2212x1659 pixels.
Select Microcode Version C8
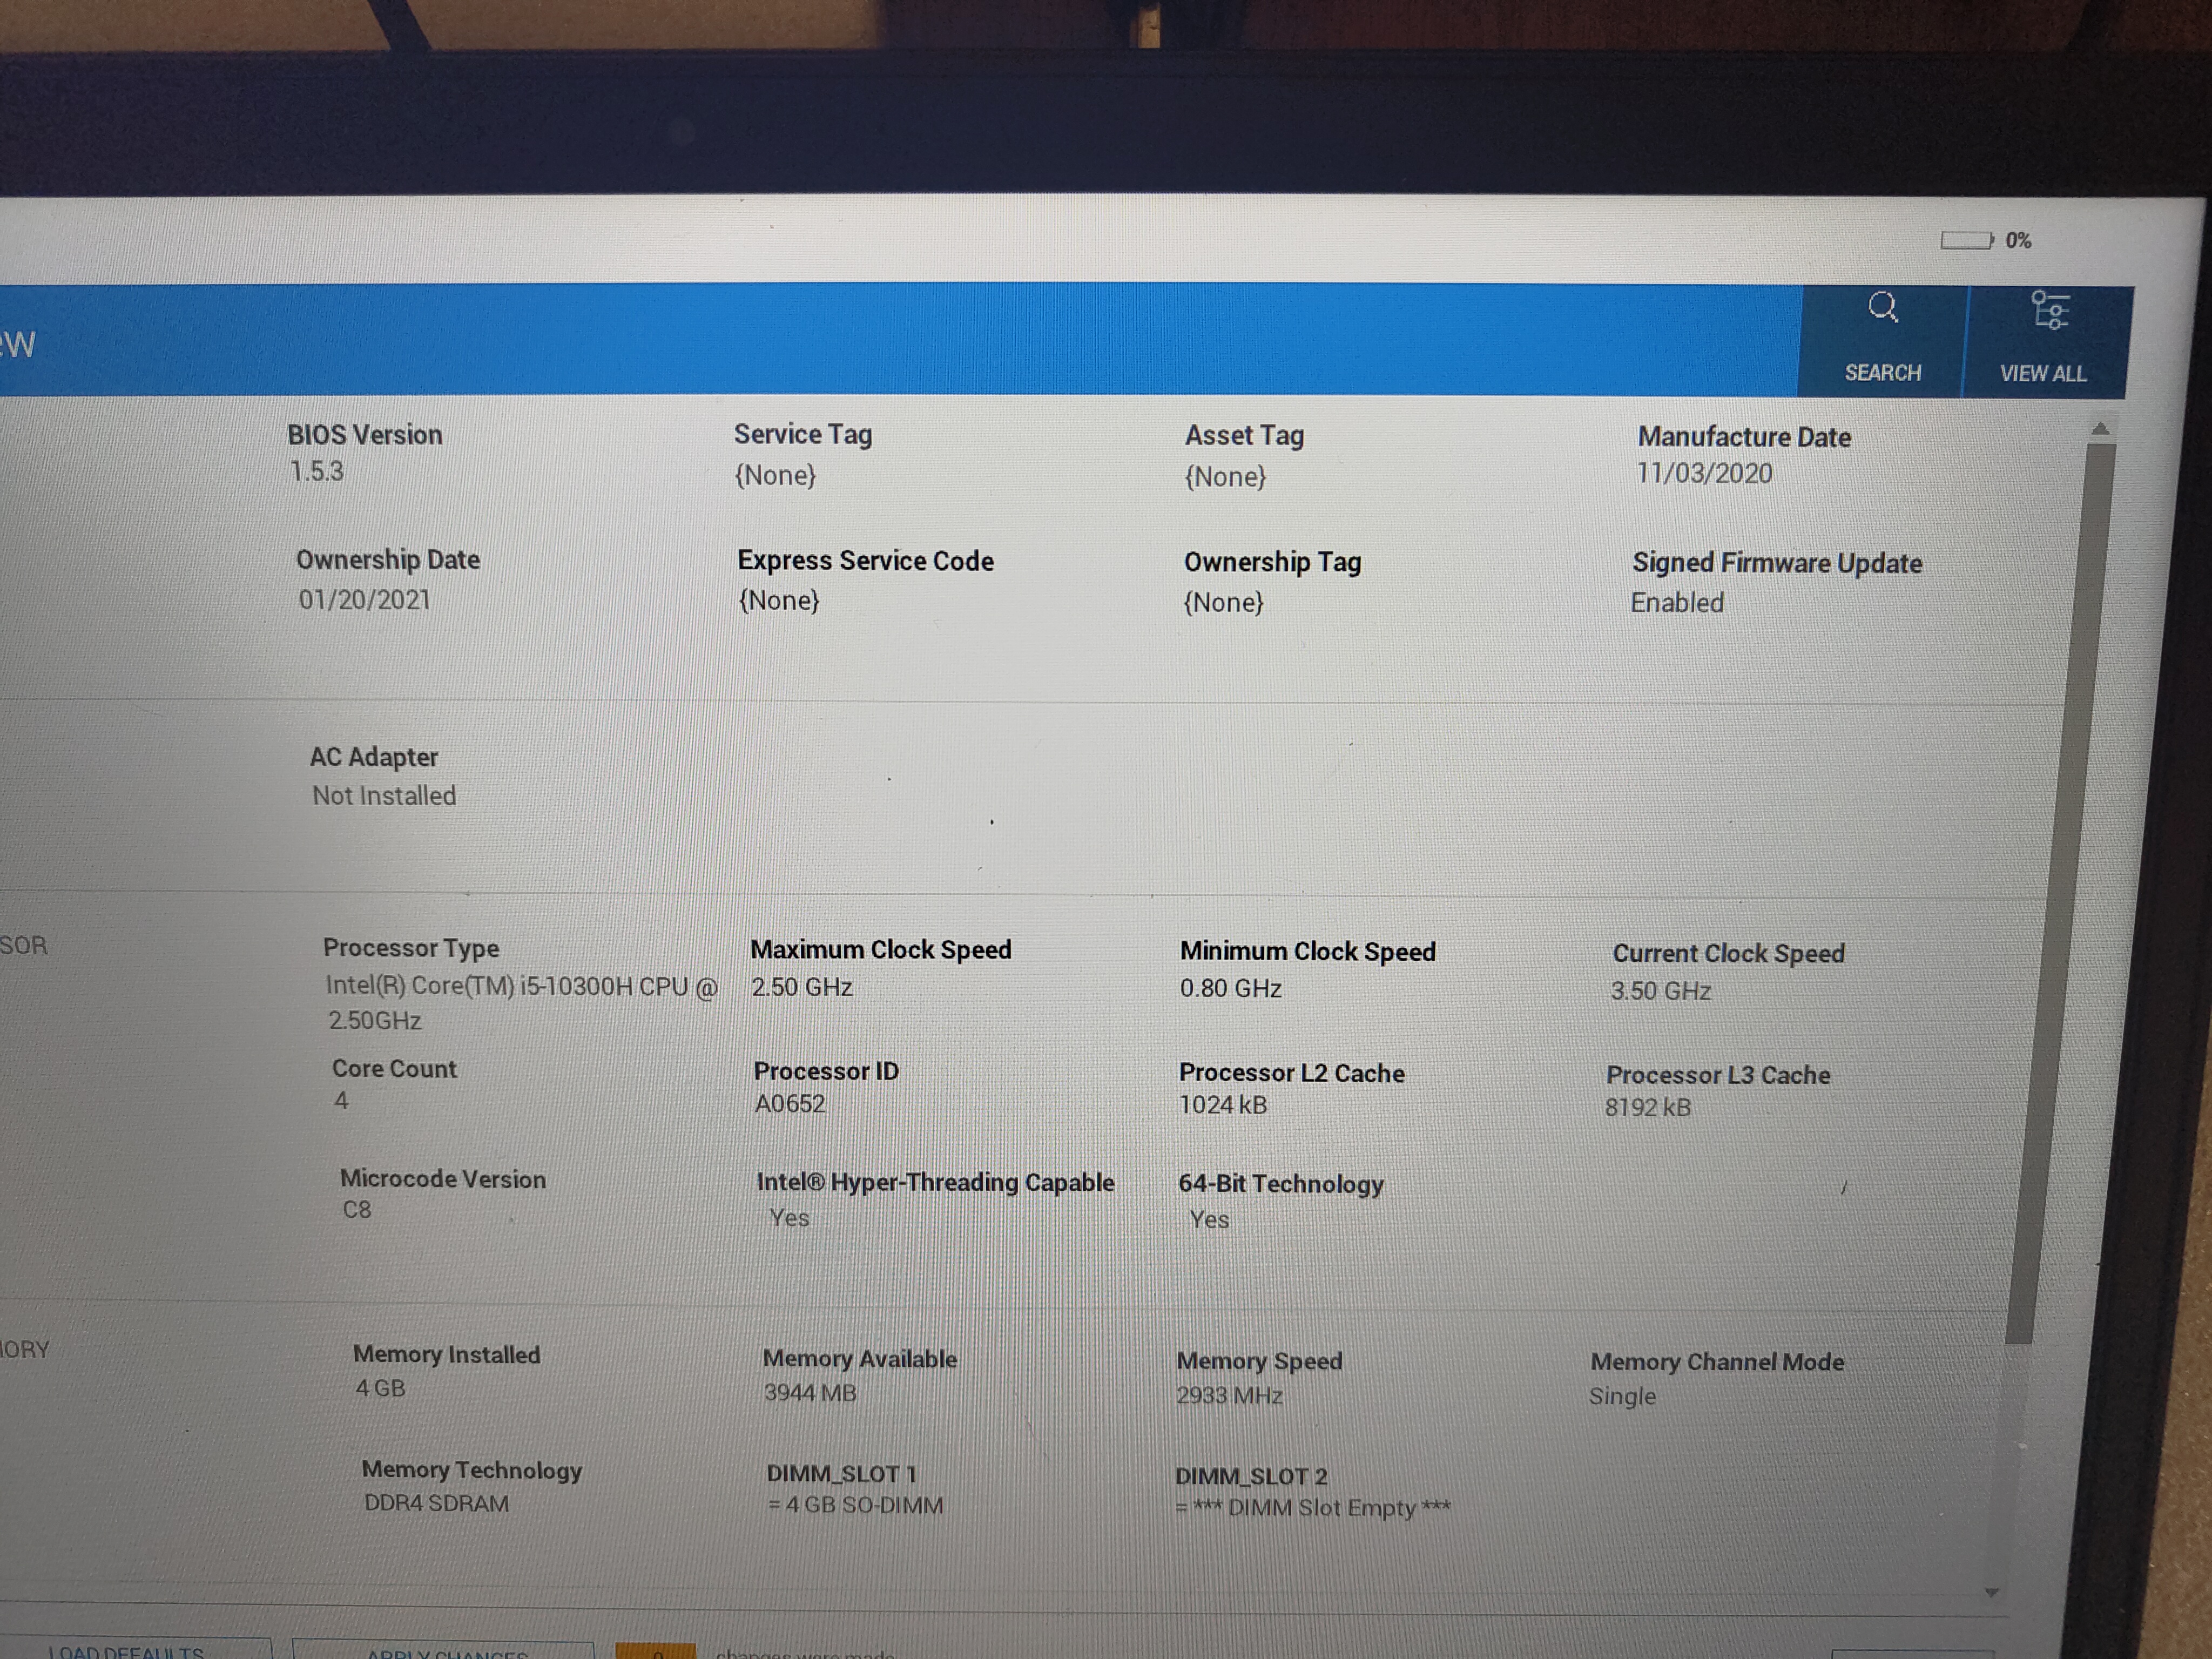(x=357, y=1209)
